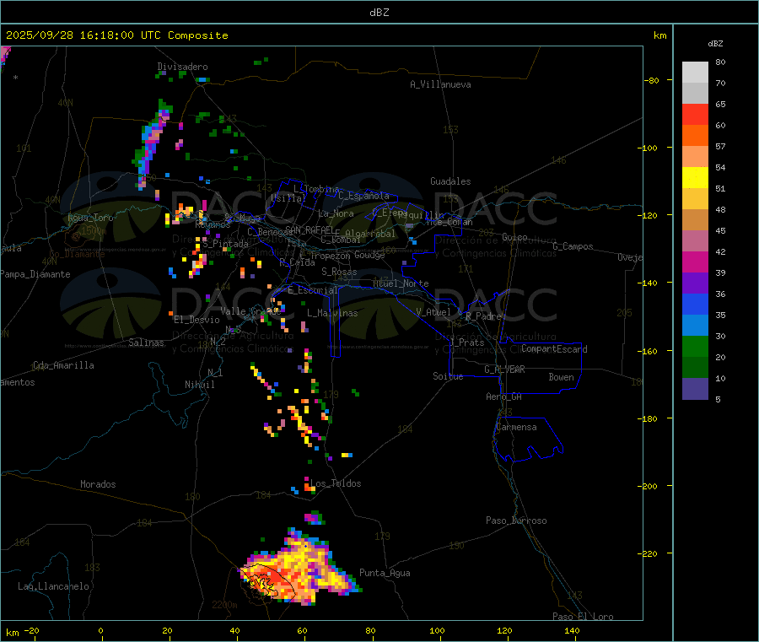Click the R_Padre label

483,316
